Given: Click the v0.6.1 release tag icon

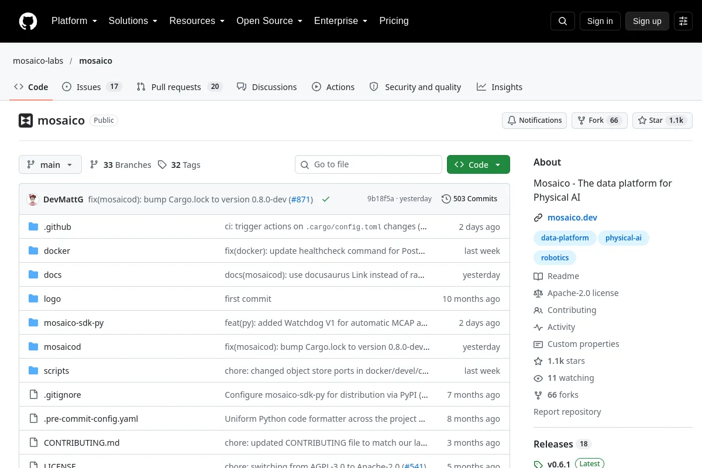Looking at the screenshot, I should pos(538,464).
